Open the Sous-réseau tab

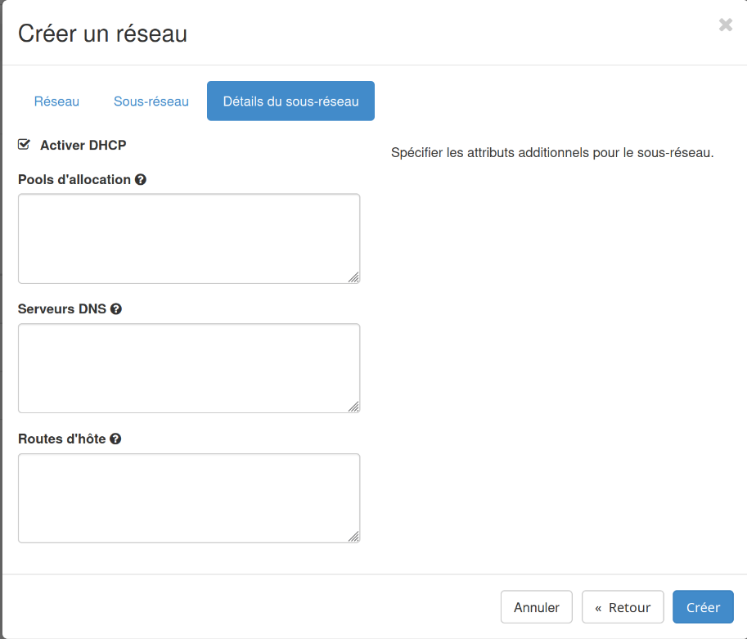pyautogui.click(x=151, y=101)
